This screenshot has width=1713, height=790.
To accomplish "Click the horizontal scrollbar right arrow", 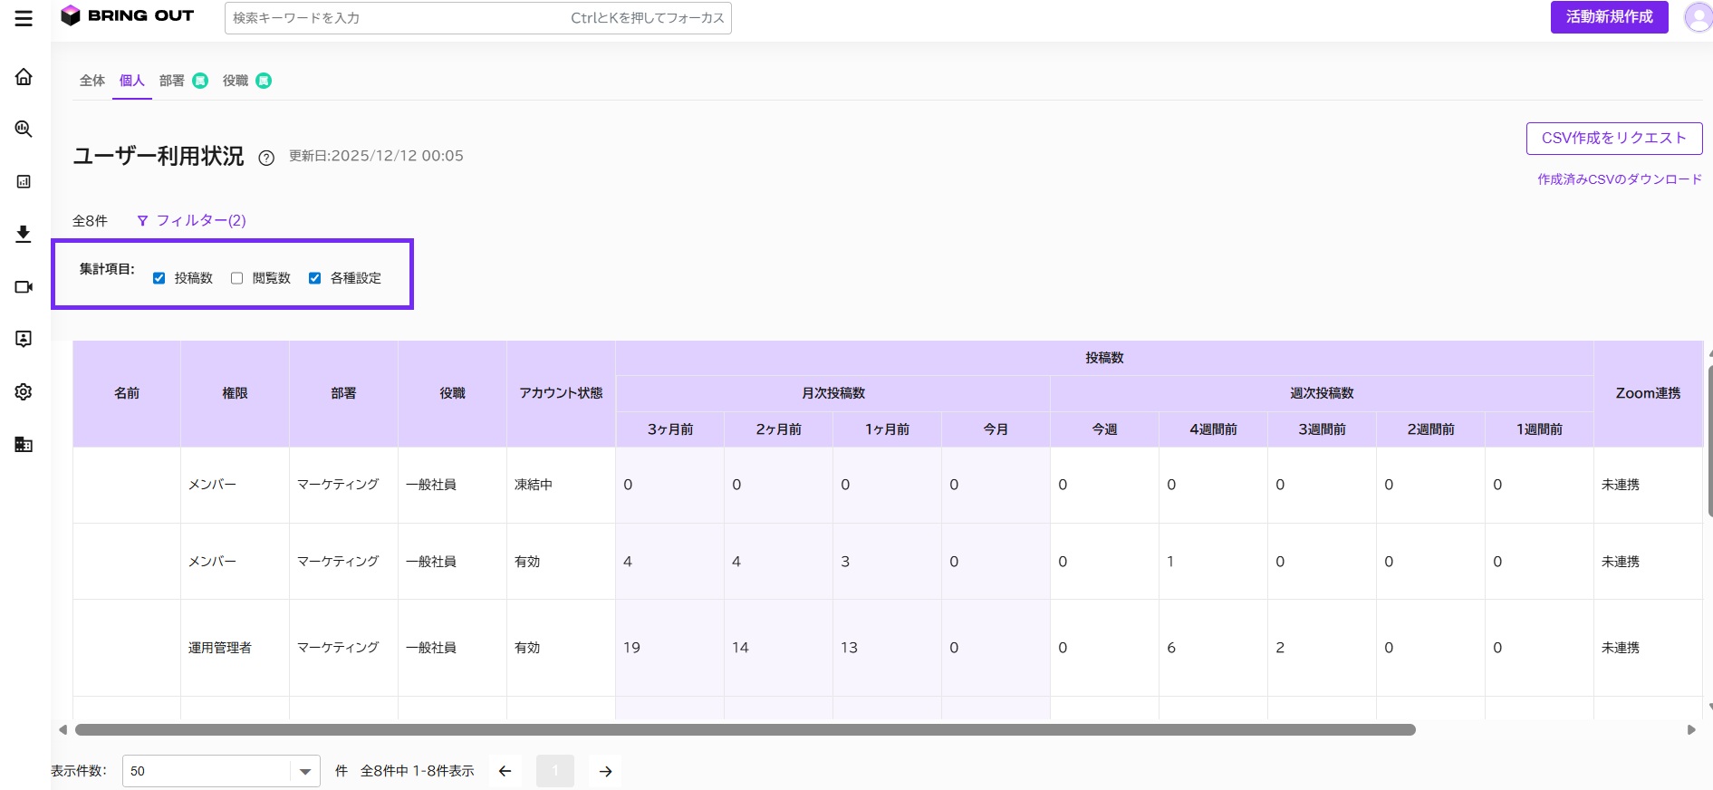I will (1691, 729).
